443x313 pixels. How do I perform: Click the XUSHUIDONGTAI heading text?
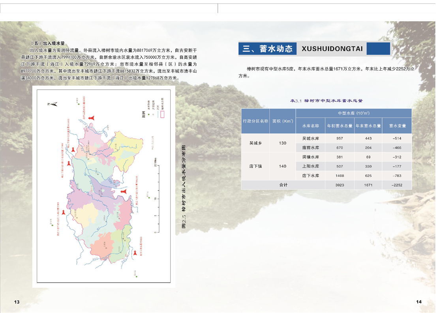point(332,49)
